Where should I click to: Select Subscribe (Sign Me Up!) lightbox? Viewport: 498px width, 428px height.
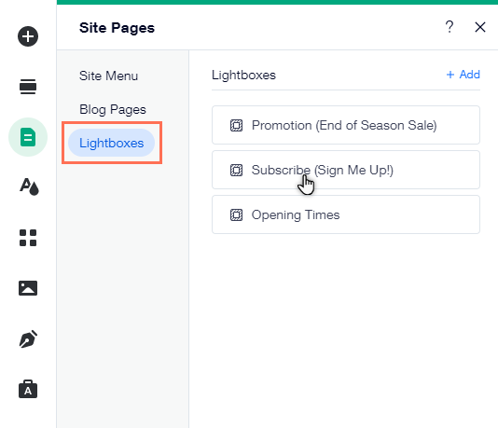[x=346, y=170]
